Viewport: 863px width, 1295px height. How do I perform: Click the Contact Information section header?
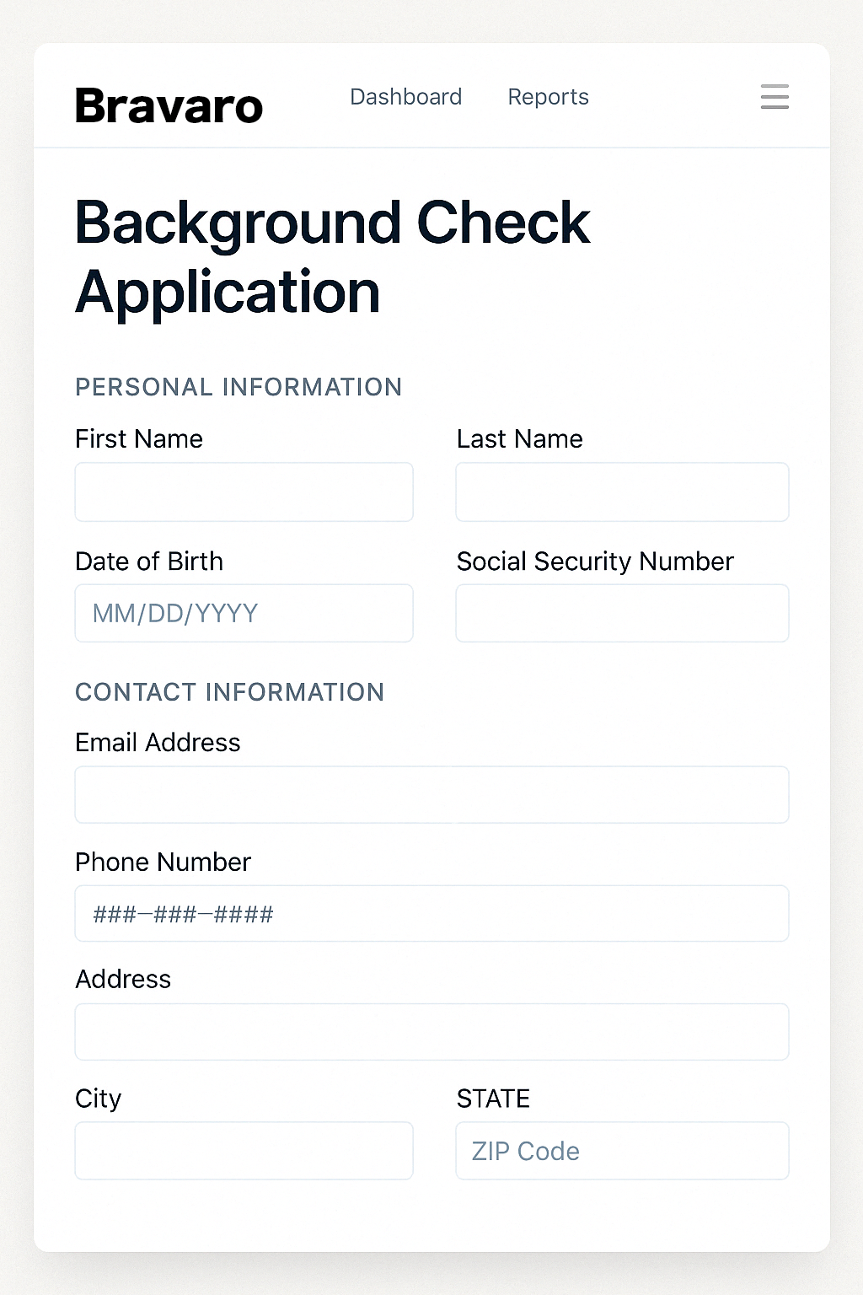tap(229, 692)
